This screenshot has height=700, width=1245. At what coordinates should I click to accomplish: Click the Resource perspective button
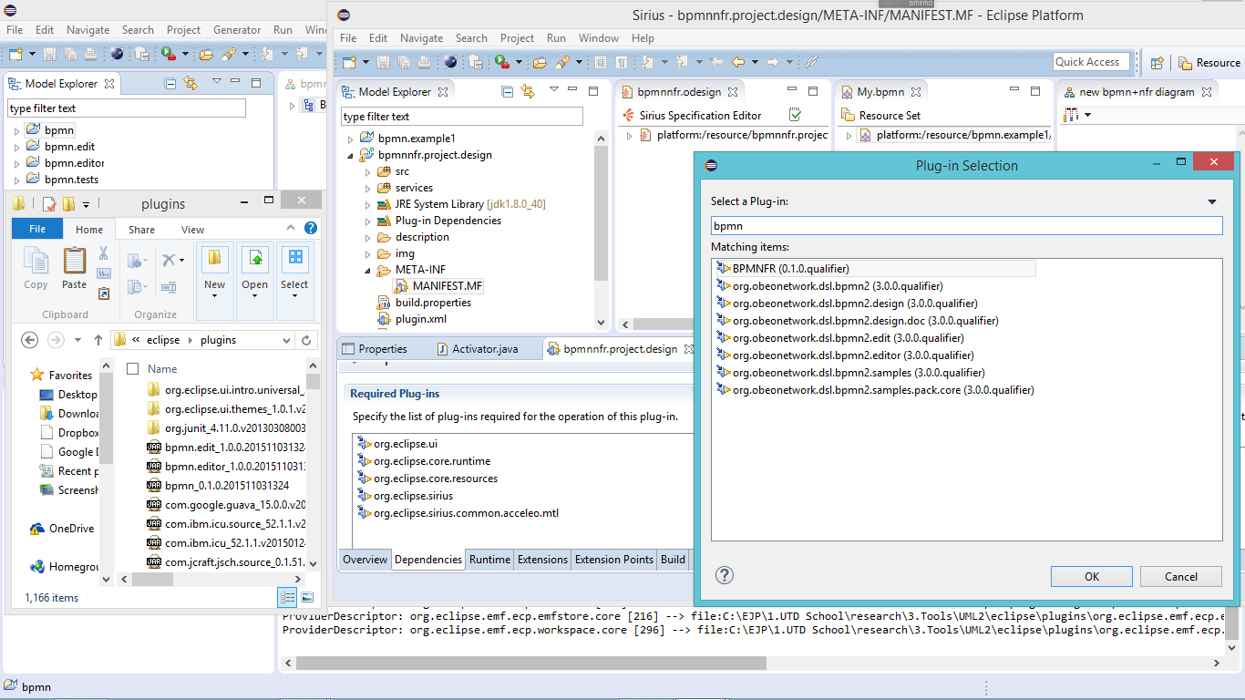tap(1209, 63)
